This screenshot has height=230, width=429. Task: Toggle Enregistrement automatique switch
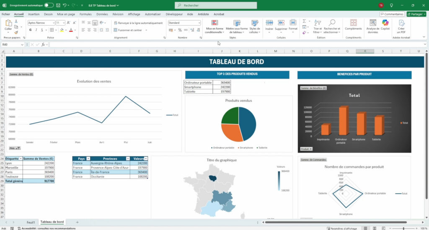[49, 5]
